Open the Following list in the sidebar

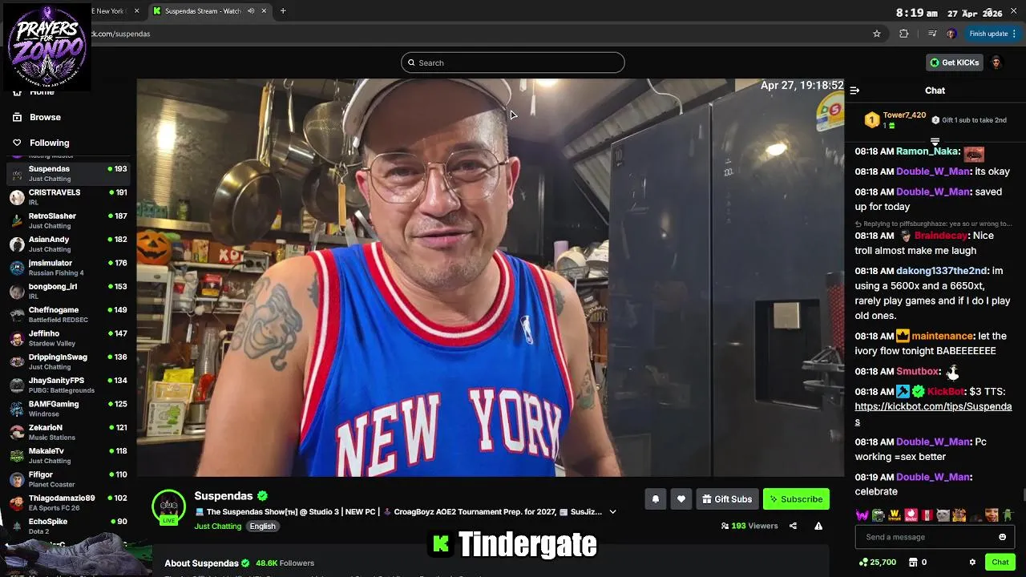(x=49, y=143)
